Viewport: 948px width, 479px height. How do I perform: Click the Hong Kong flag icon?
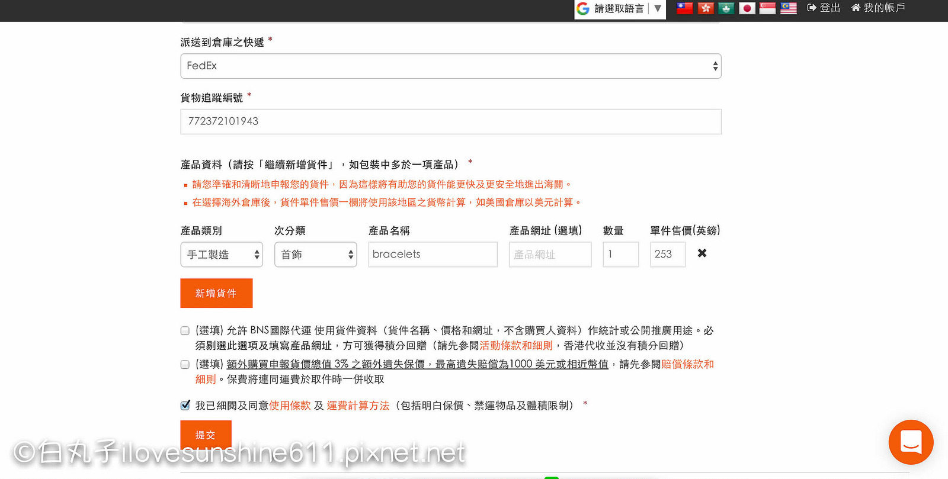coord(706,8)
